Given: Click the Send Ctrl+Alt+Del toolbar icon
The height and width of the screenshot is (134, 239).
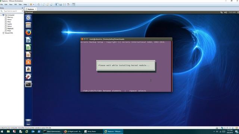Looking at the screenshot, I should click(x=38, y=4).
